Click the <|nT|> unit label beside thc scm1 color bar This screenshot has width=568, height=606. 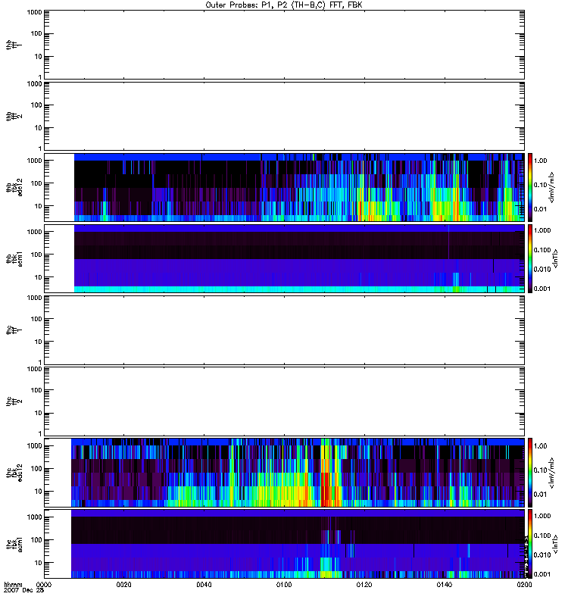point(556,544)
